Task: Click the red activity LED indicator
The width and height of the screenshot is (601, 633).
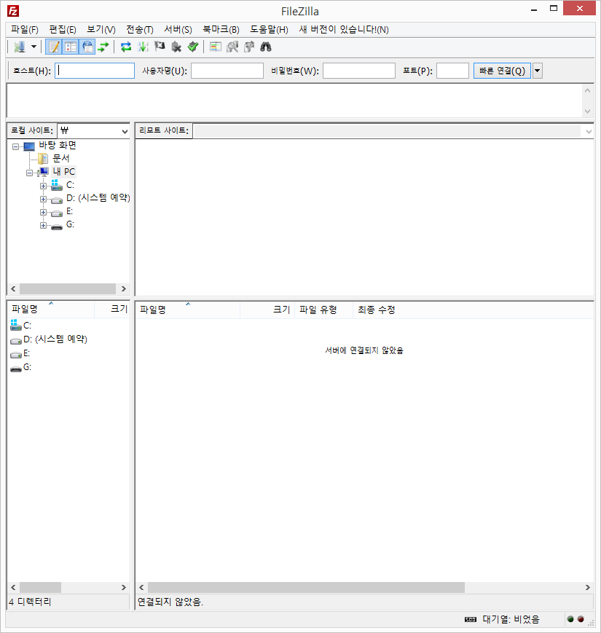Action: pos(581,619)
